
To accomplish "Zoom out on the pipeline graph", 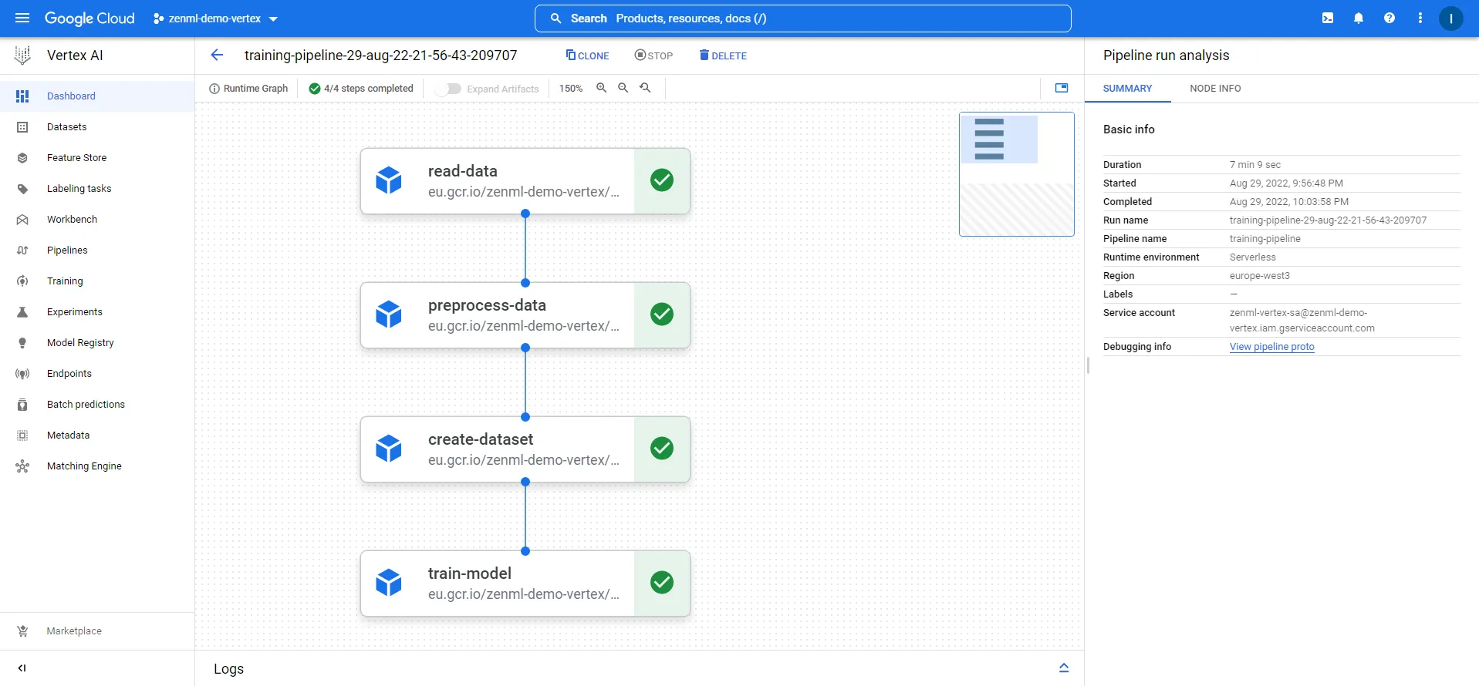I will pyautogui.click(x=623, y=88).
